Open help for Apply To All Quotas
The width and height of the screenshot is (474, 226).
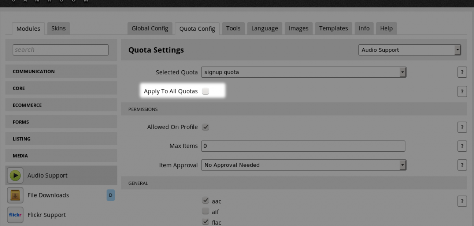point(462,91)
